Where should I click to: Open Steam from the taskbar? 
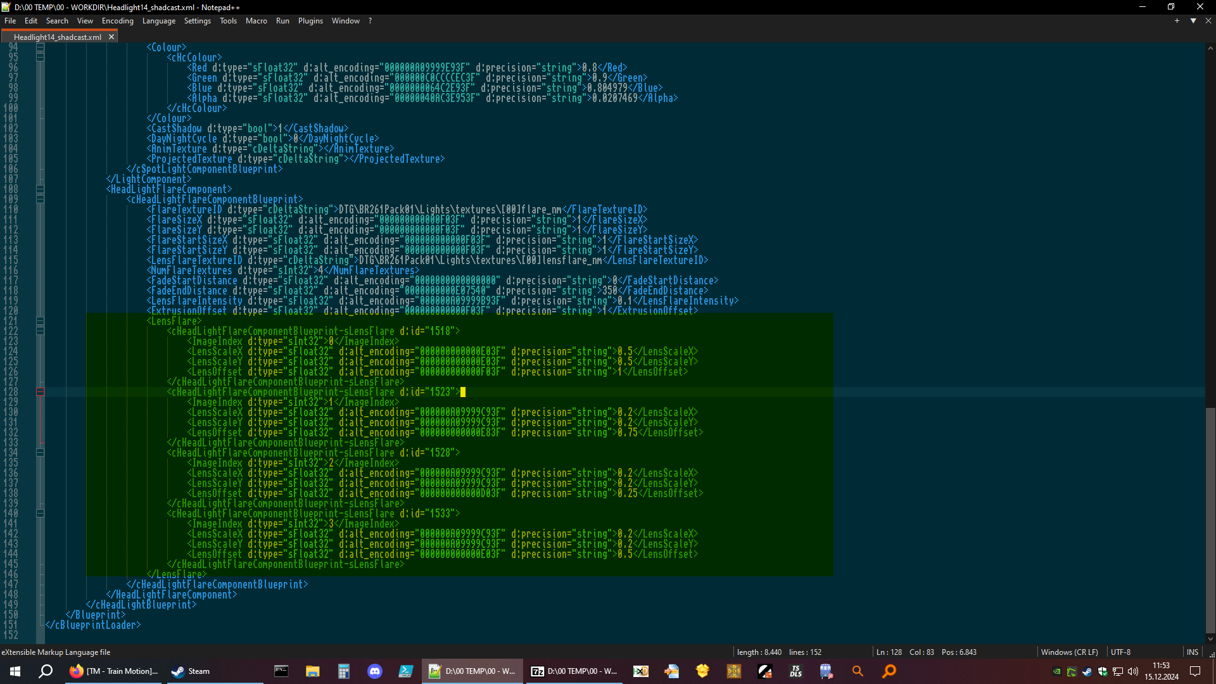191,671
